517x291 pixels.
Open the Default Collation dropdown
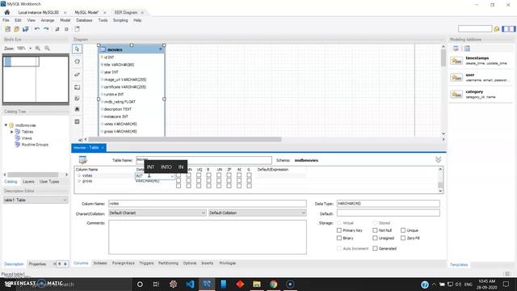point(257,213)
